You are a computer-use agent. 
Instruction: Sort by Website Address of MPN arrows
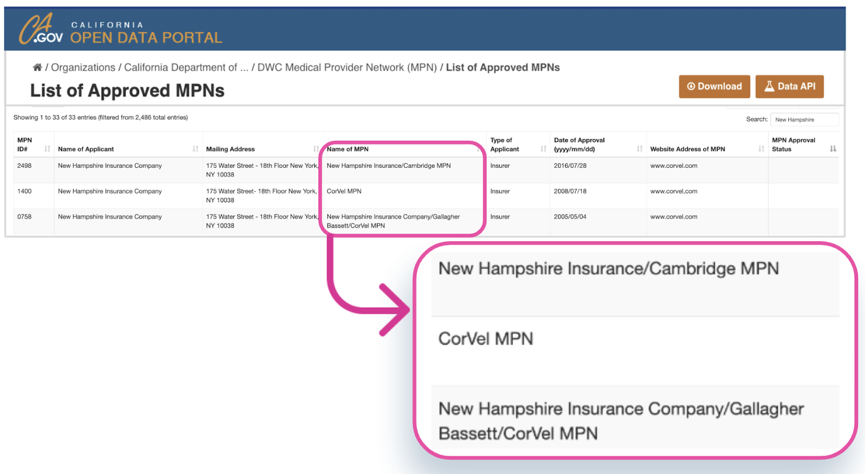[761, 149]
